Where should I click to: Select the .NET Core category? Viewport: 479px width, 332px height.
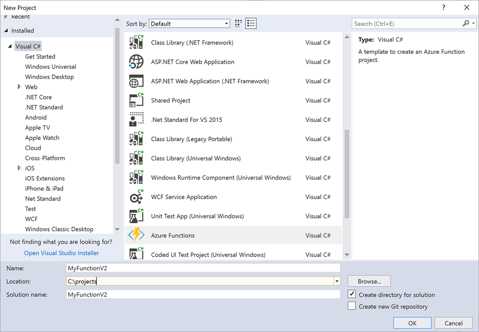coord(38,97)
